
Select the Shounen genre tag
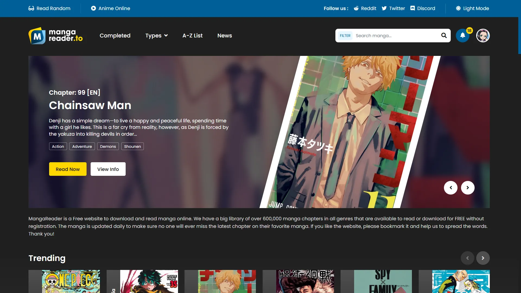132,146
